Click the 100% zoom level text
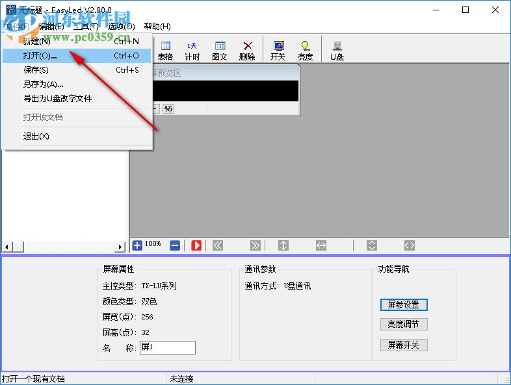This screenshot has width=511, height=385. click(153, 243)
